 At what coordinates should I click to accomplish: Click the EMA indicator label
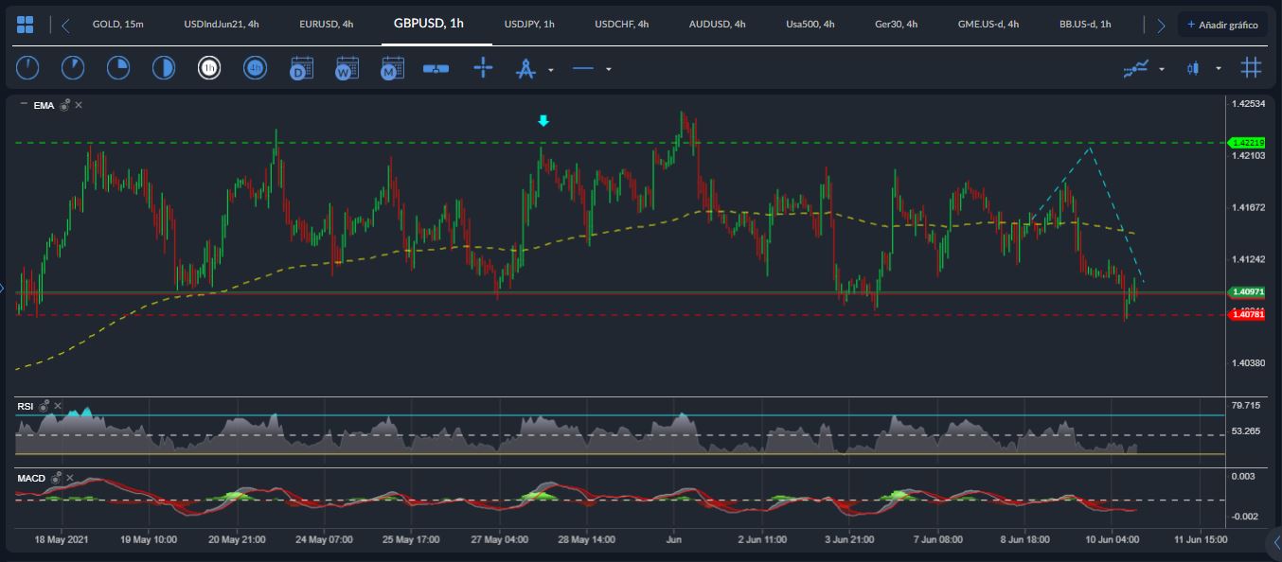44,105
